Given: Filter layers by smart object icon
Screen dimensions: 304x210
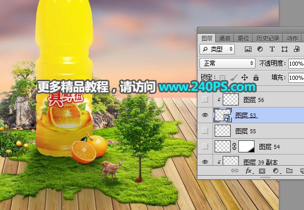Looking at the screenshot, I should click(296, 49).
